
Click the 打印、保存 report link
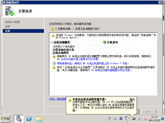tap(57, 99)
